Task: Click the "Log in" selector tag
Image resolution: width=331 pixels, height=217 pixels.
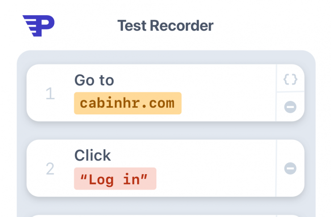Action: click(115, 179)
